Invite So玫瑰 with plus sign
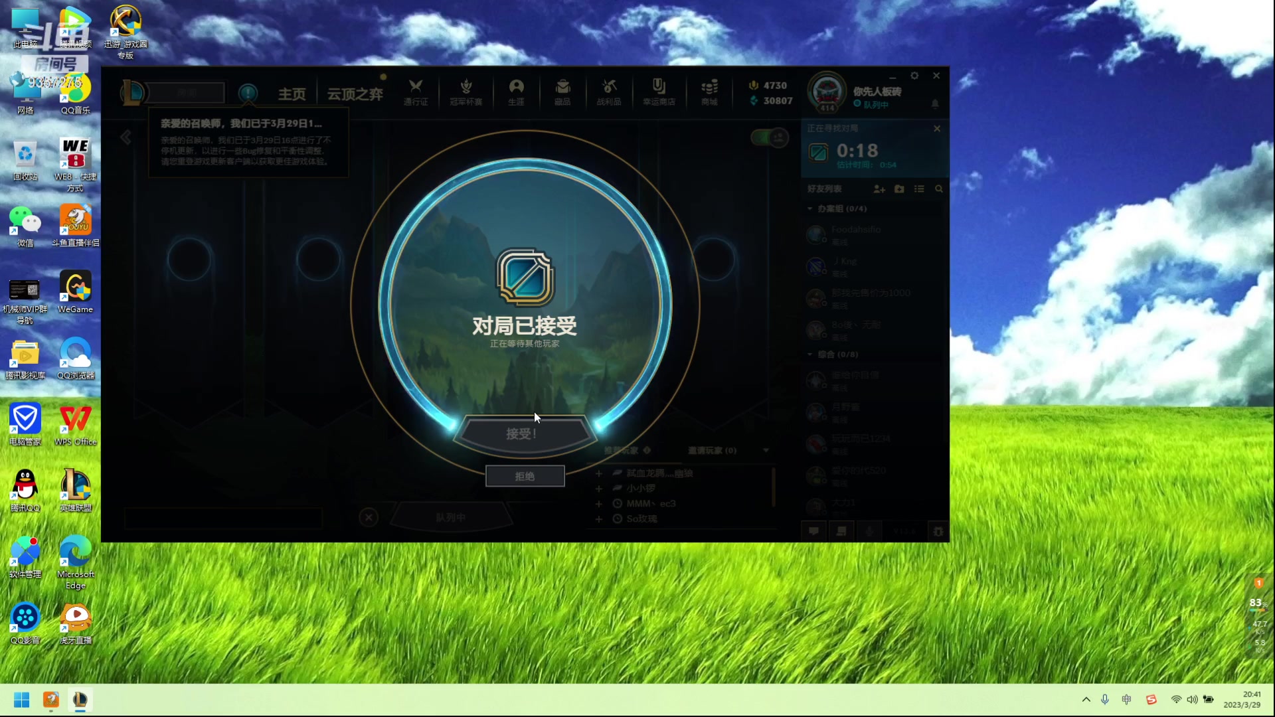1275x717 pixels. [599, 519]
